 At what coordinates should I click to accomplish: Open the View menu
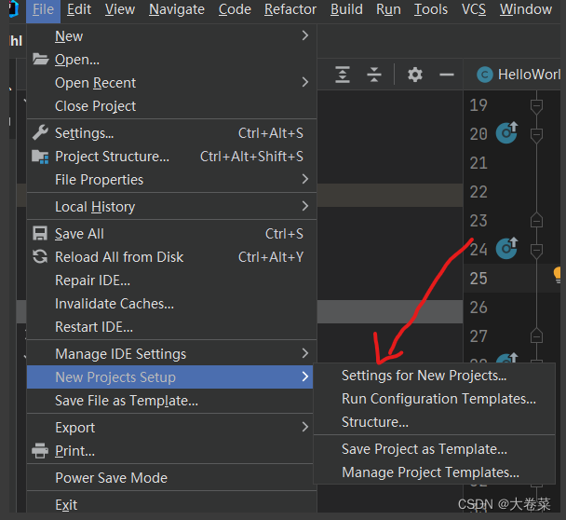120,9
